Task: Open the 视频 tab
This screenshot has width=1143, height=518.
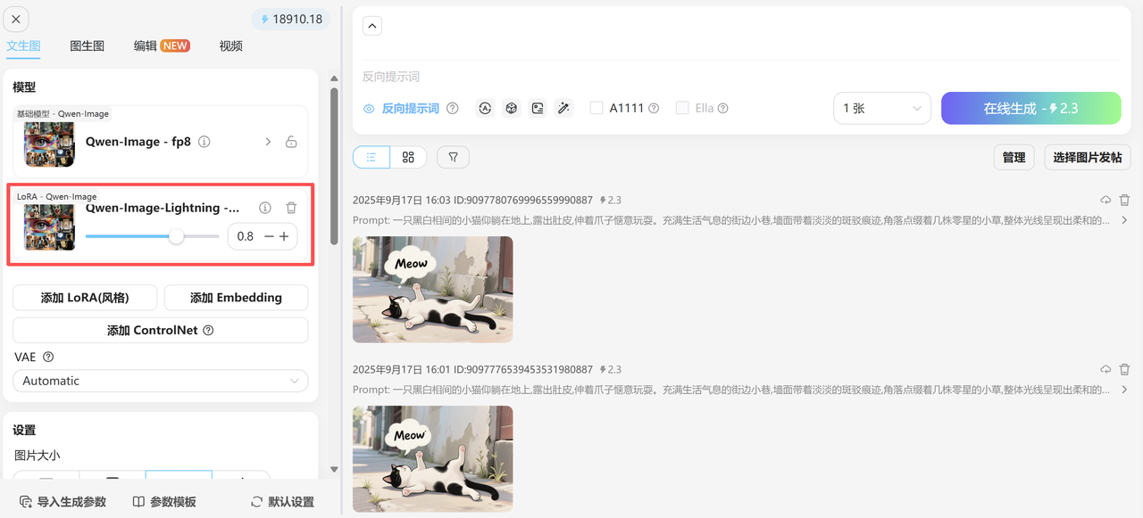Action: [x=230, y=45]
